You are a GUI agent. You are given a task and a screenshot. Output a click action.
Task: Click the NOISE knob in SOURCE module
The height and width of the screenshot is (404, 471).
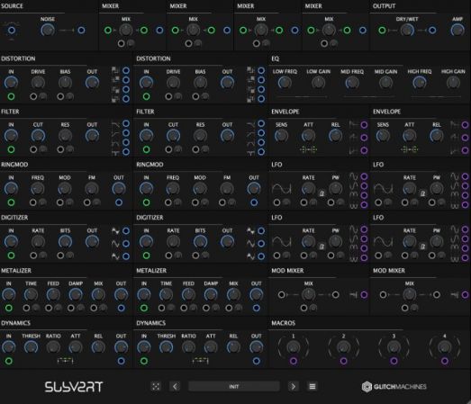pos(48,31)
